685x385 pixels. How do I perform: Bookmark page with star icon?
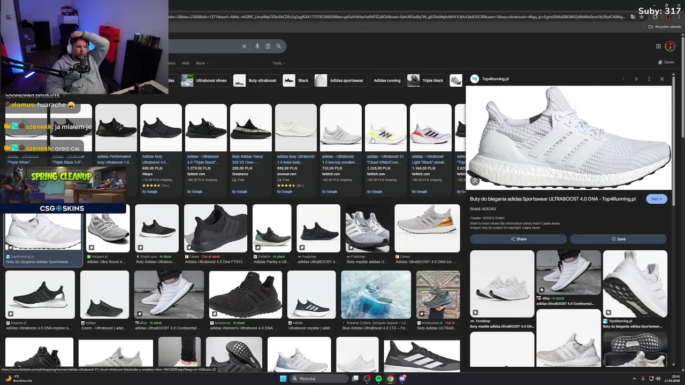point(642,17)
